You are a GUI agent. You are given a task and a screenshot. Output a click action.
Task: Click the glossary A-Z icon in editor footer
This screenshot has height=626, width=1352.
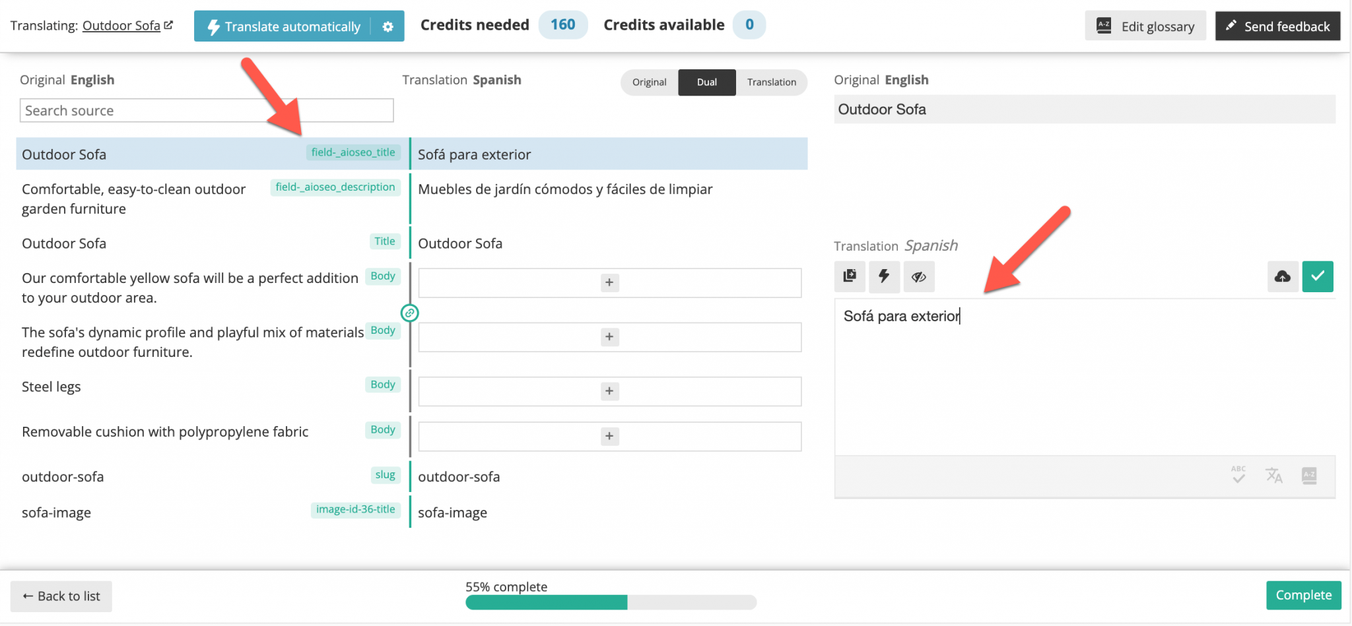[x=1309, y=475]
